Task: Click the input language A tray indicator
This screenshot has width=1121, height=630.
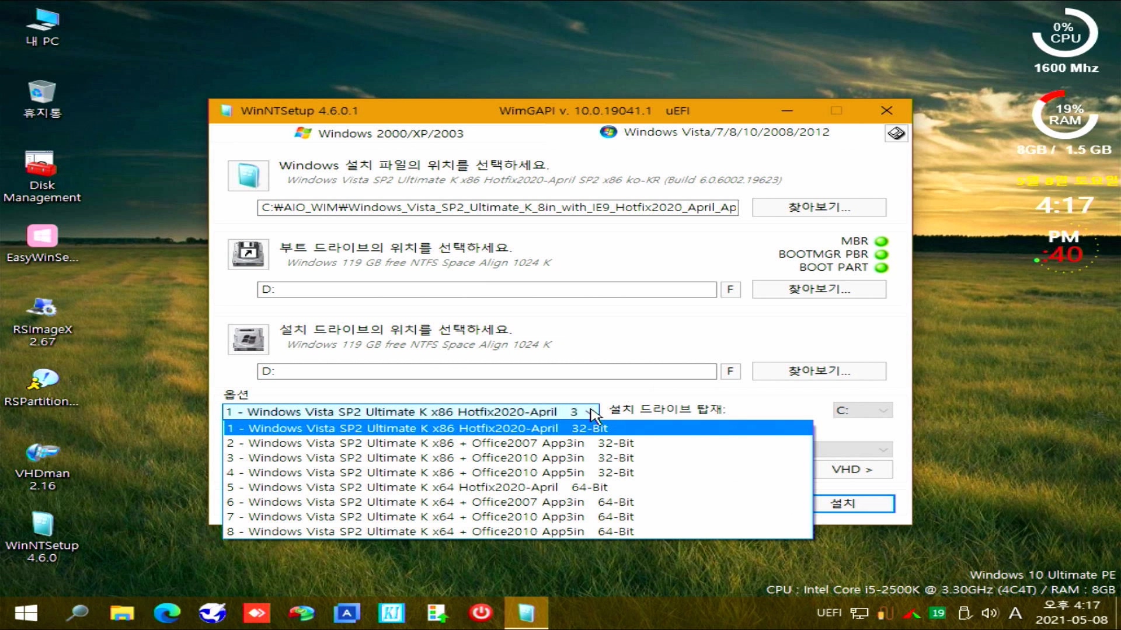Action: [x=1015, y=613]
